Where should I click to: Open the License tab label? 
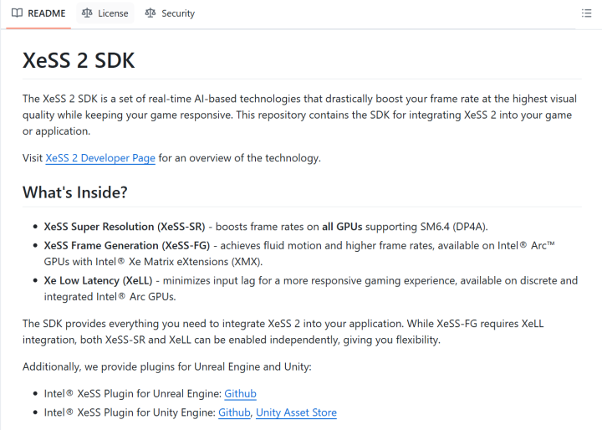tap(113, 13)
